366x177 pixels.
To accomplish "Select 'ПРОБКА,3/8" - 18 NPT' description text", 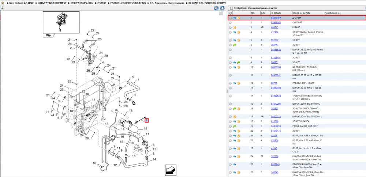I will 304,83.
